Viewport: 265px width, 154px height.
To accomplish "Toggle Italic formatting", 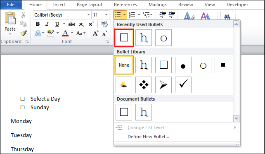I will (x=47, y=24).
